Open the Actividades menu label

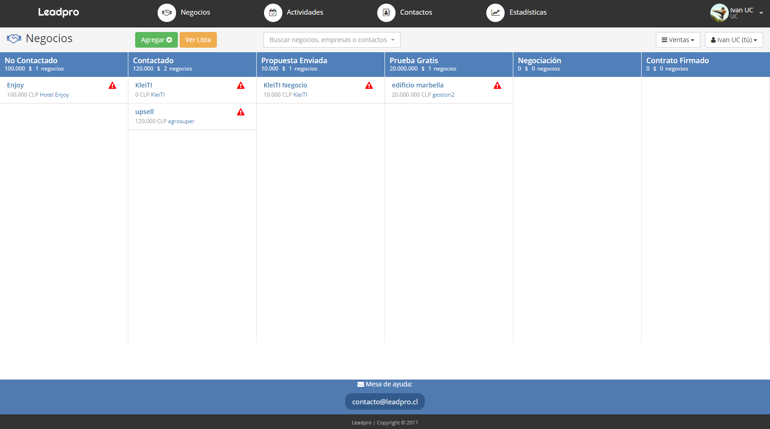(305, 12)
